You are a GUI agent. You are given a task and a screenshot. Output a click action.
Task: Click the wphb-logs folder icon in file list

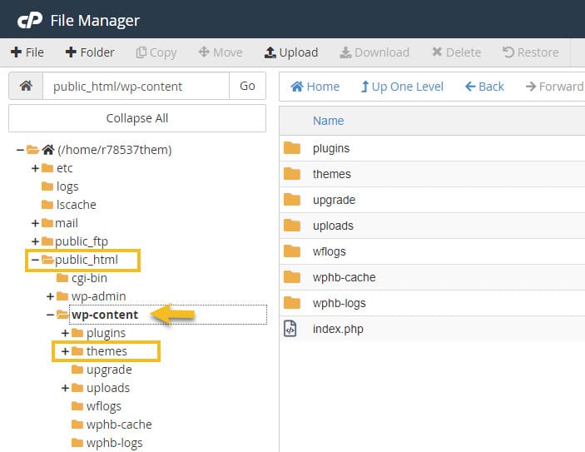292,303
